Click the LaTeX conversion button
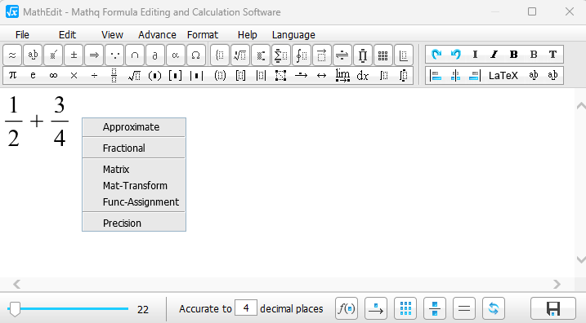This screenshot has width=586, height=323. point(503,76)
